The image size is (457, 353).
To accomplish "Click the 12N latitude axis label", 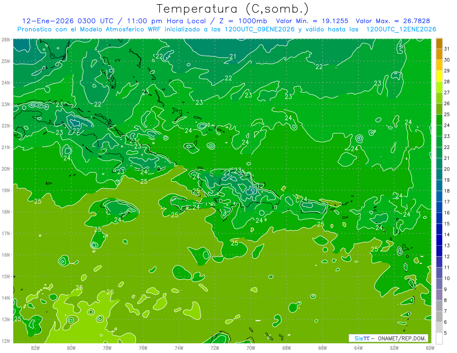I will pos(5,341).
